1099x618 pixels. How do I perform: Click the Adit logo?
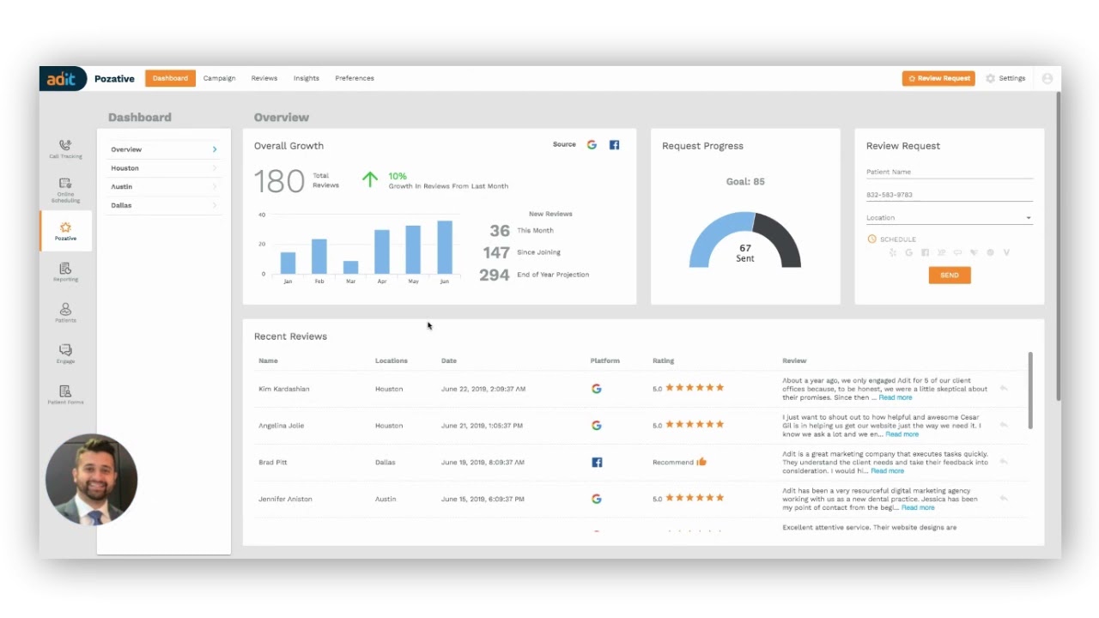click(63, 78)
